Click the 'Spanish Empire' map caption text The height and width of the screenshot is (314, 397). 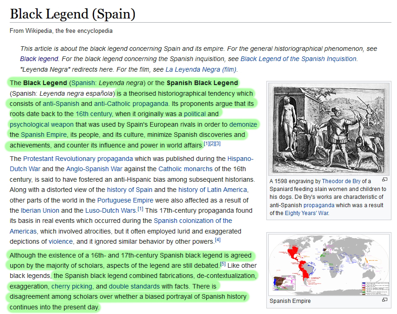(x=290, y=301)
